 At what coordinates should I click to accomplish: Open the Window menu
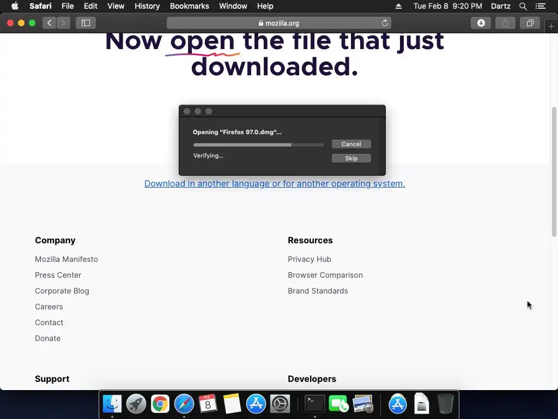[x=233, y=6]
